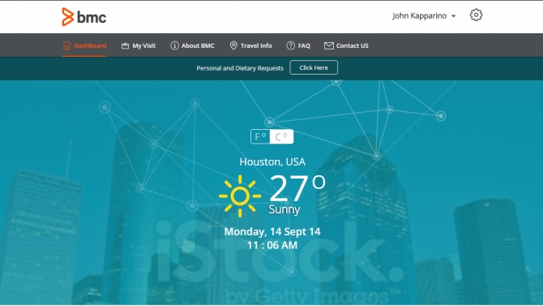Screen dimensions: 543x306
Task: Click the sunny weather icon
Action: point(240,196)
